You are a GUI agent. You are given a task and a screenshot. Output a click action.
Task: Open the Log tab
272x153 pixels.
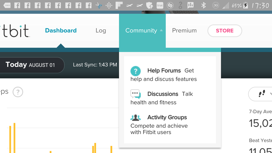(101, 30)
